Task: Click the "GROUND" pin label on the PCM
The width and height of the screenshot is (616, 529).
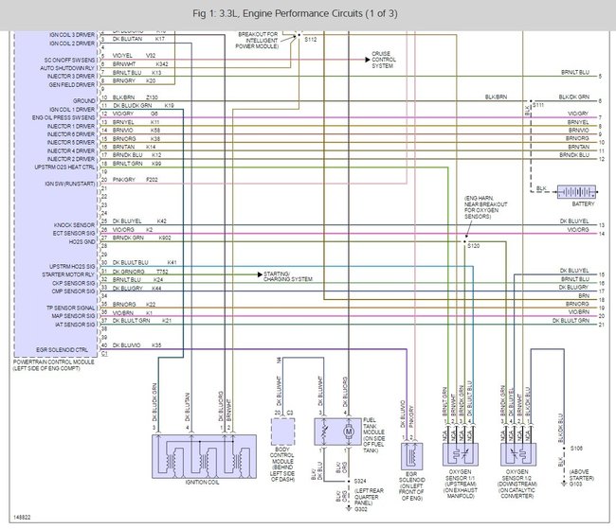Action: tap(84, 101)
